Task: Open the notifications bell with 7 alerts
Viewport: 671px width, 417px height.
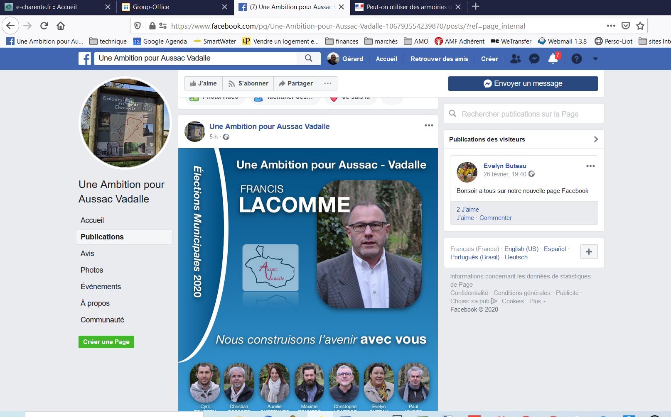Action: click(x=553, y=59)
